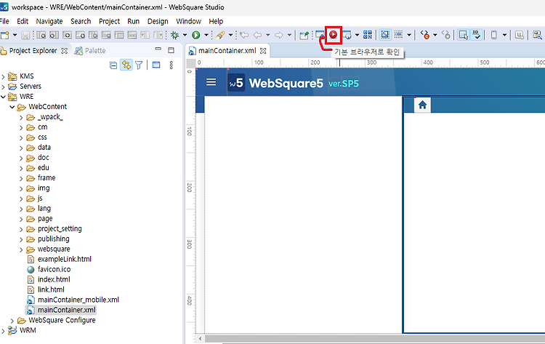Open the File menu
Viewport: 545px width, 344px height.
pyautogui.click(x=4, y=21)
